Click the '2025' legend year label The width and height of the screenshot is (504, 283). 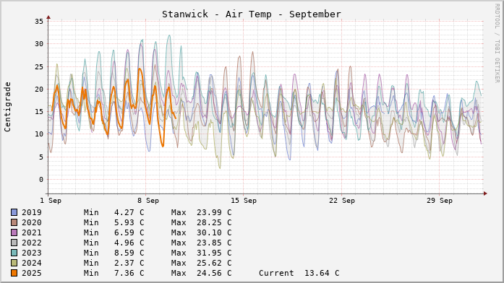[x=32, y=273]
